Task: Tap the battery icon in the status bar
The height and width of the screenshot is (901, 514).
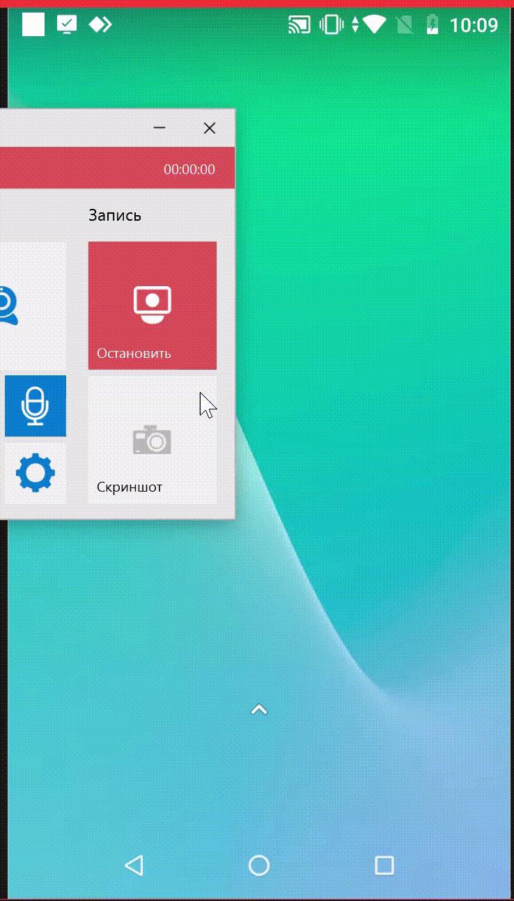Action: pyautogui.click(x=433, y=26)
